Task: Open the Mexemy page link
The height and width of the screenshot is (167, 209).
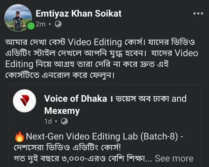Action: coord(62,111)
